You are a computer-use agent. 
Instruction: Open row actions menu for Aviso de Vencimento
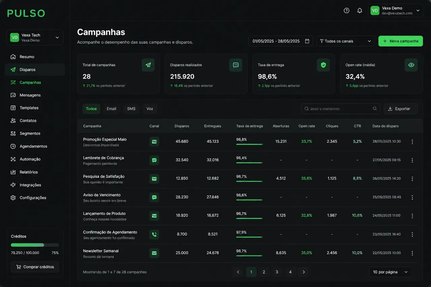412,197
